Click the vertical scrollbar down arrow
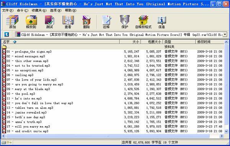 [x=226, y=131]
